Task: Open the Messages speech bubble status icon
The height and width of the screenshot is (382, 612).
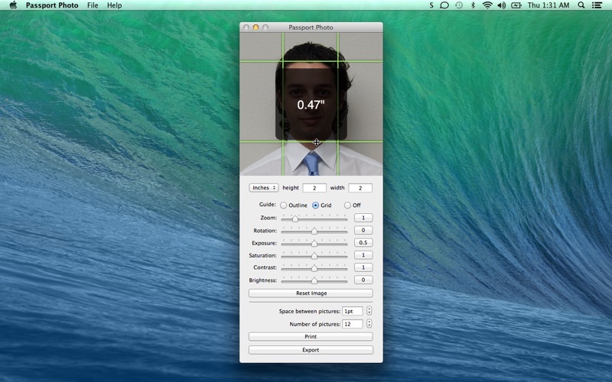Action: click(444, 5)
